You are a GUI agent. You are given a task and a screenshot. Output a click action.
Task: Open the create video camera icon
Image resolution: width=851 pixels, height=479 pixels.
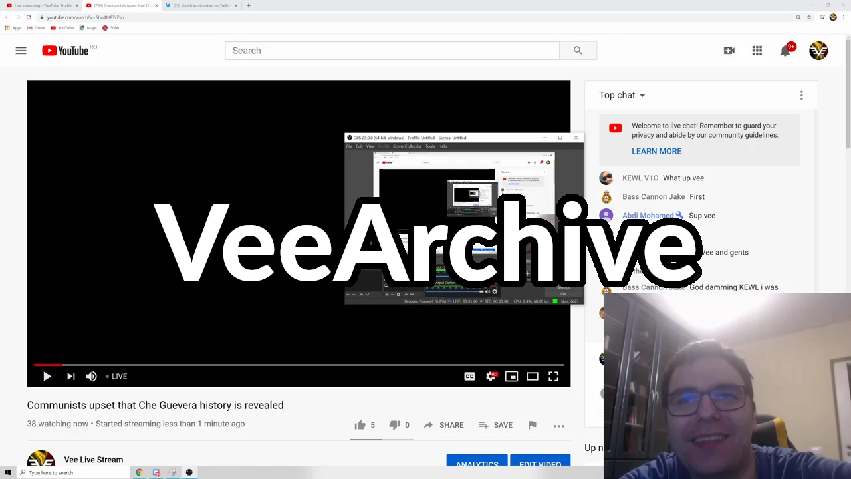click(x=729, y=51)
